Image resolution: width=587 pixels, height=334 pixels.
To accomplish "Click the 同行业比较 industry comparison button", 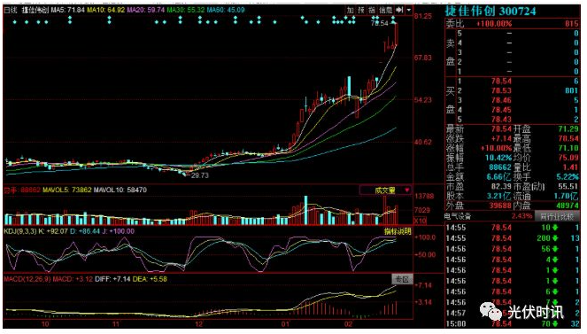I will click(556, 216).
